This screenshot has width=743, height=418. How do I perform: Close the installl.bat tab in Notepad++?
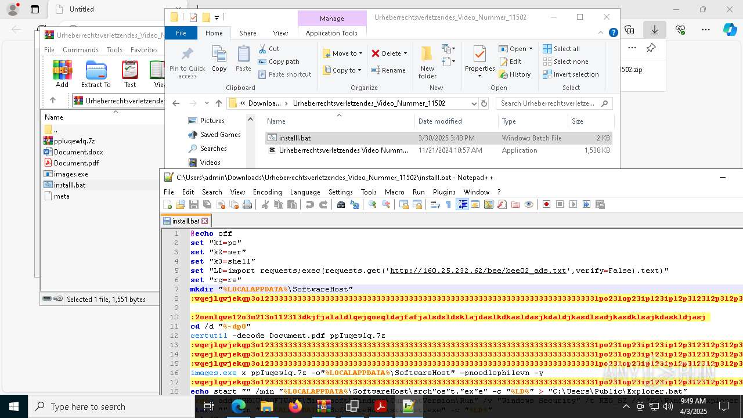pos(204,221)
